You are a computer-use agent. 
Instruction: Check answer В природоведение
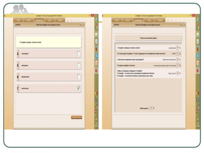[79, 77]
